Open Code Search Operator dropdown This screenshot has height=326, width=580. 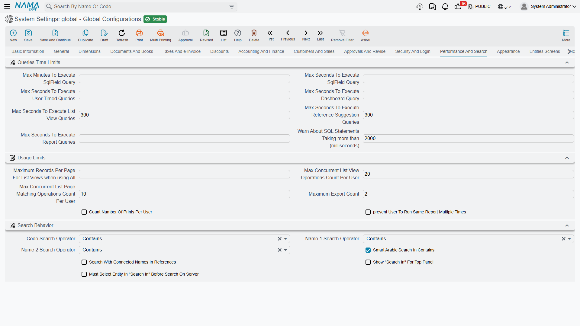tap(285, 239)
